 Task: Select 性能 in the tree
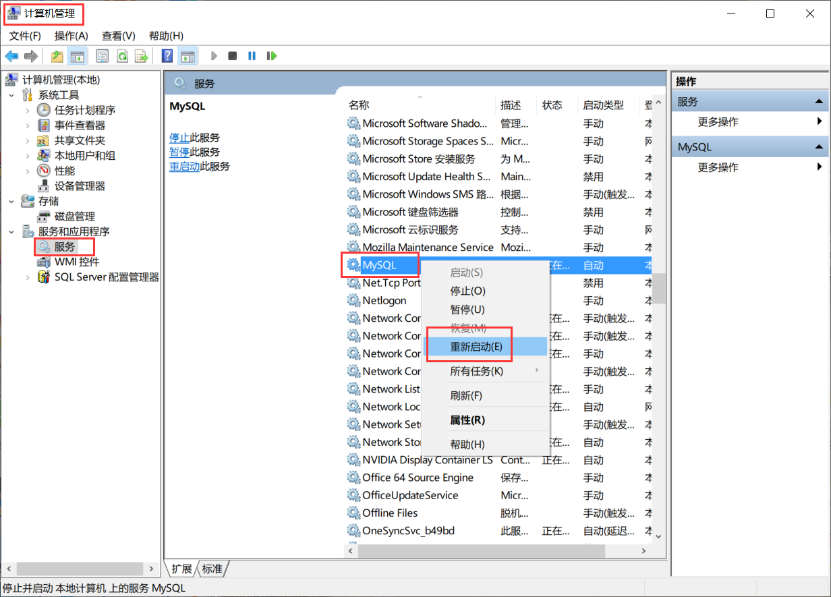[x=65, y=171]
